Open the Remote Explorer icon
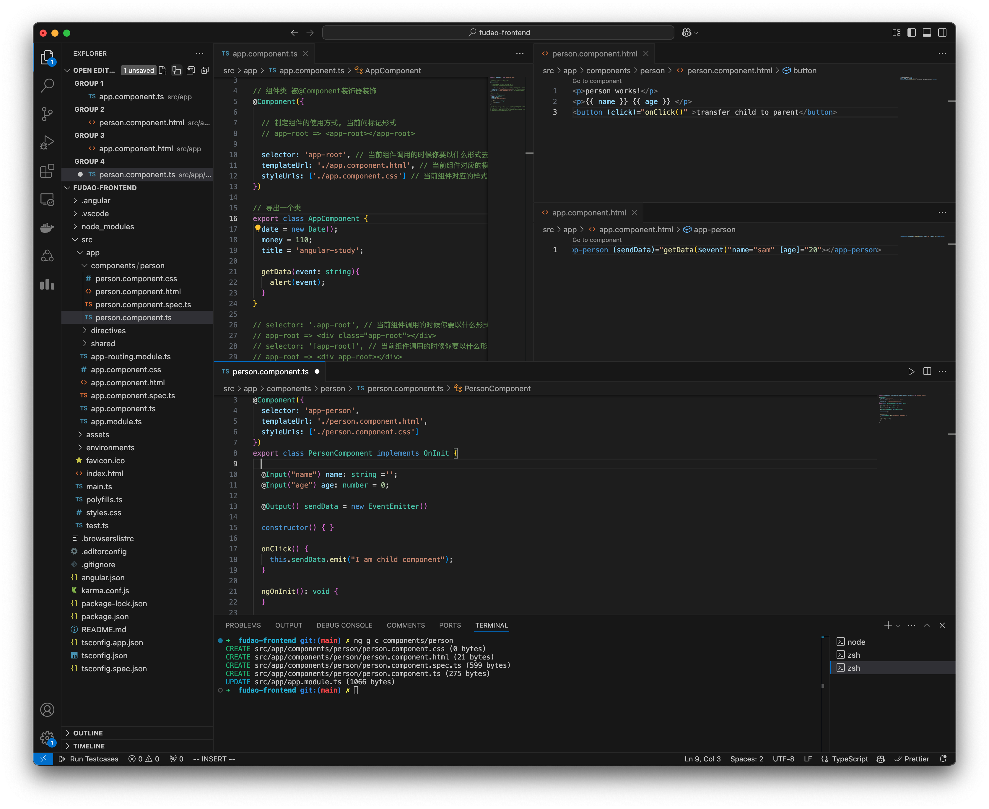This screenshot has width=989, height=809. [x=47, y=199]
